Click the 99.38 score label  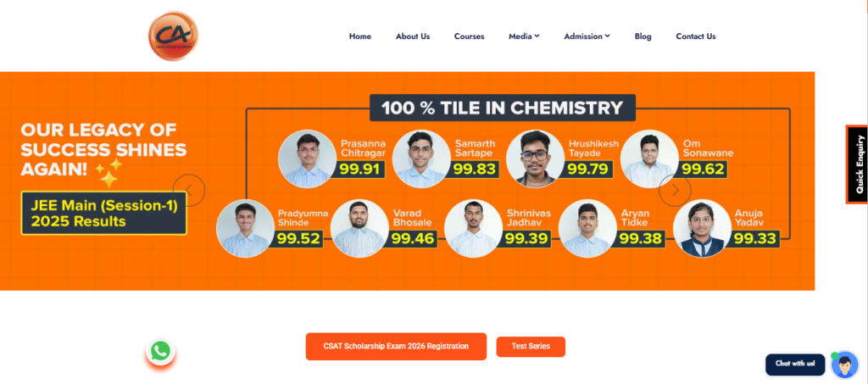point(641,238)
